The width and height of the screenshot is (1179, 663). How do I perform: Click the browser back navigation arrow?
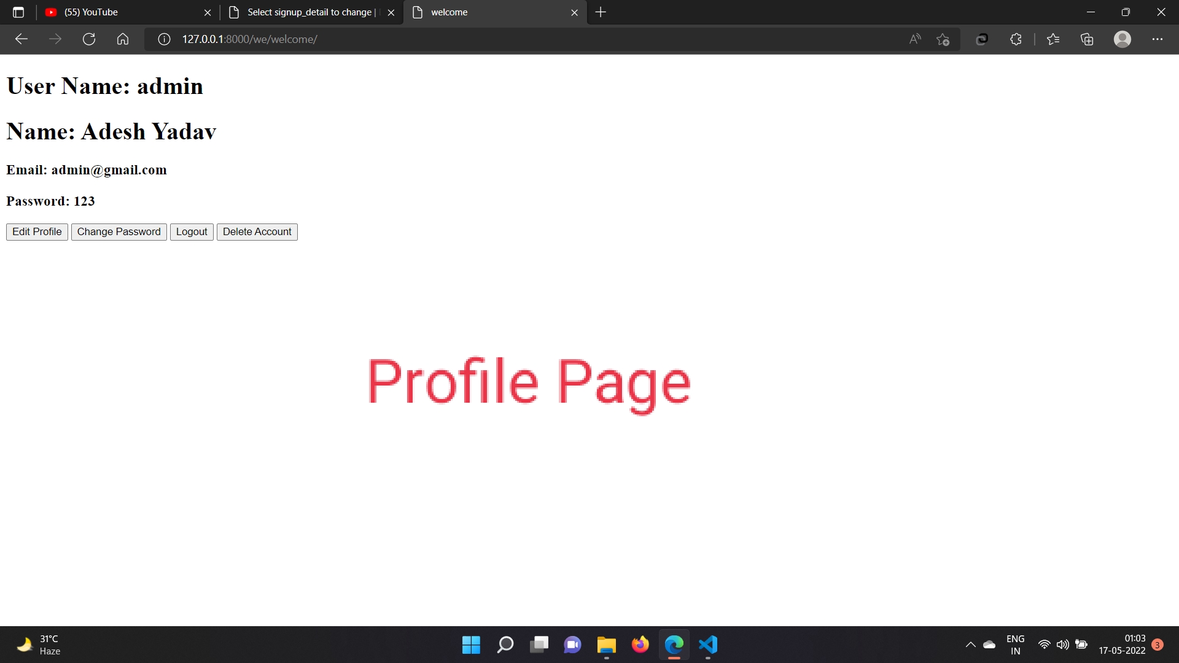[21, 39]
